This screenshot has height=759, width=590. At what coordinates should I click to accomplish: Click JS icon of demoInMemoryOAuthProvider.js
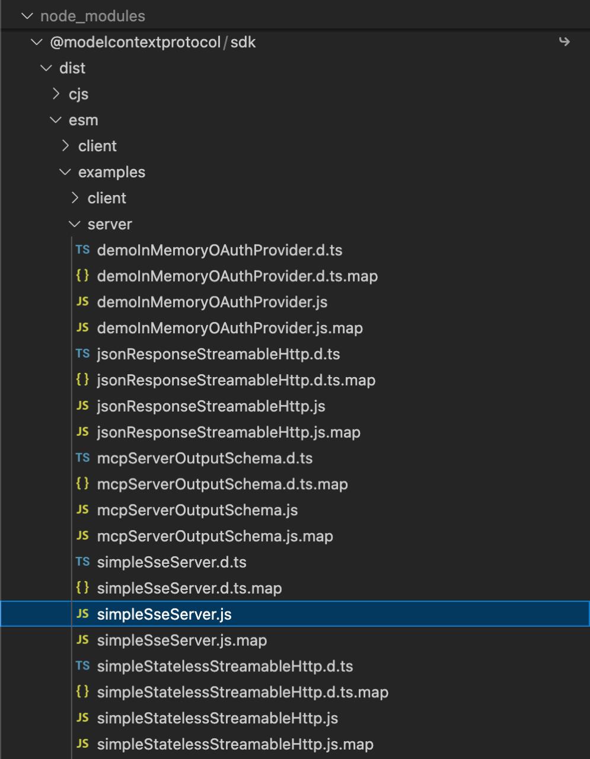pyautogui.click(x=82, y=302)
